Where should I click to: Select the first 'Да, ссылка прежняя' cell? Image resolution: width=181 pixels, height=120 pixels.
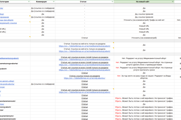(144, 14)
